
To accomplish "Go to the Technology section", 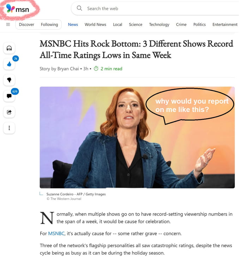I will (x=159, y=25).
